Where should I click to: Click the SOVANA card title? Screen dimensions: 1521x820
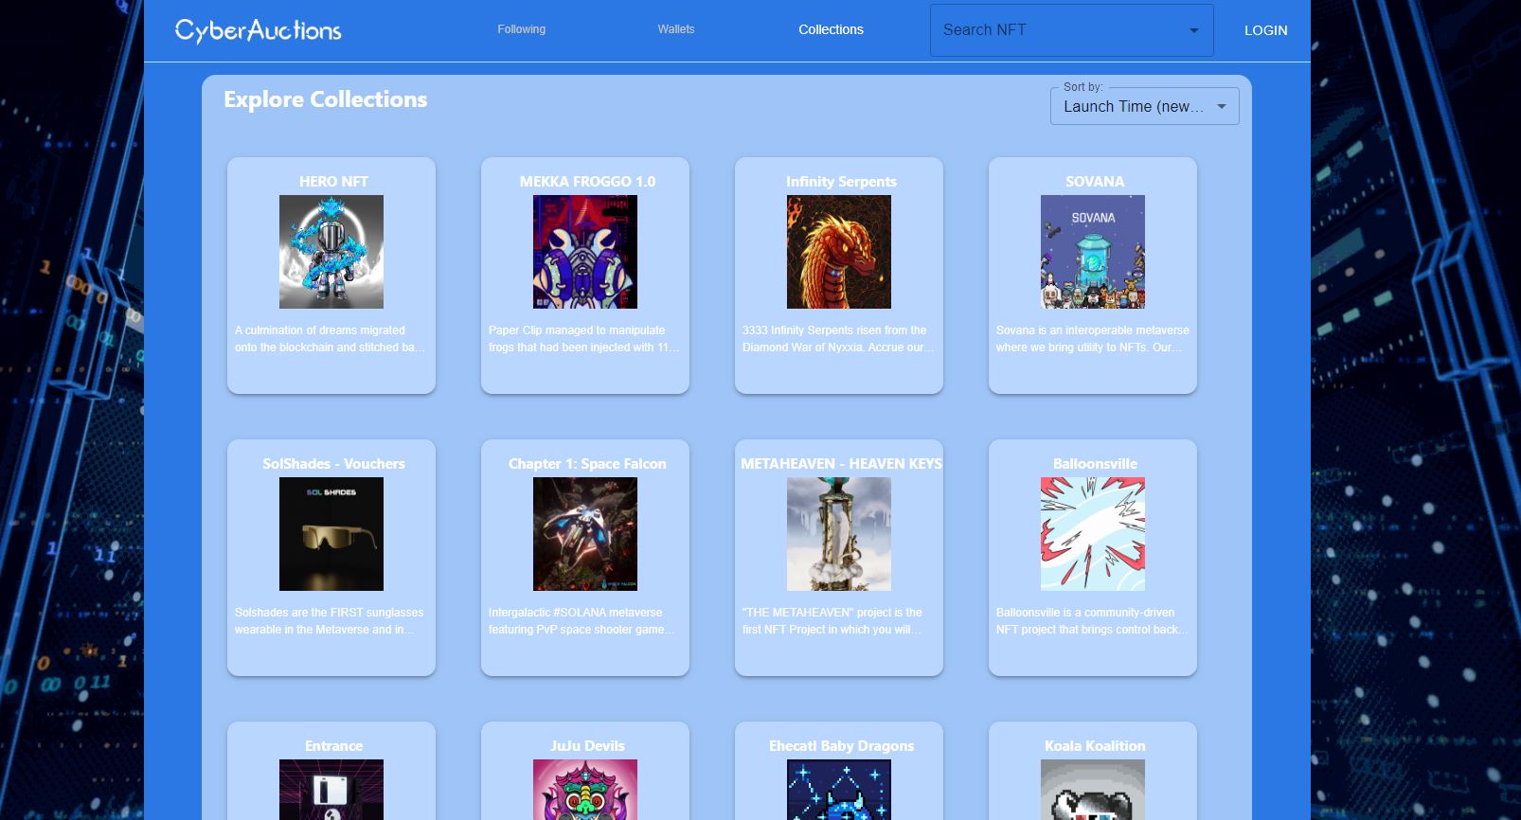click(1095, 181)
